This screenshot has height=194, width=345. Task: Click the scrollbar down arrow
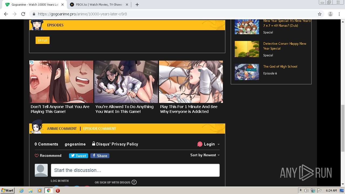(x=343, y=184)
